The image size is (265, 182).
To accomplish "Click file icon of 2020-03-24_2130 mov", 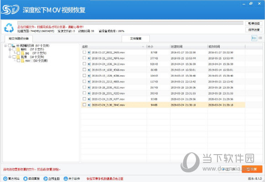I will (x=89, y=105).
